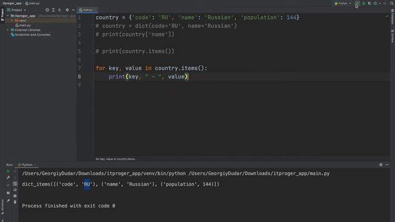Hide the Run tool window

point(387,165)
